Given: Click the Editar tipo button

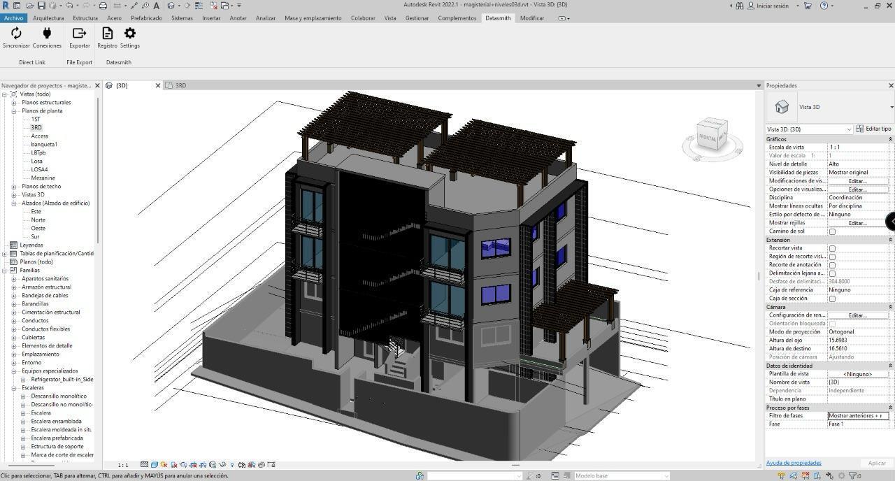Looking at the screenshot, I should [874, 129].
